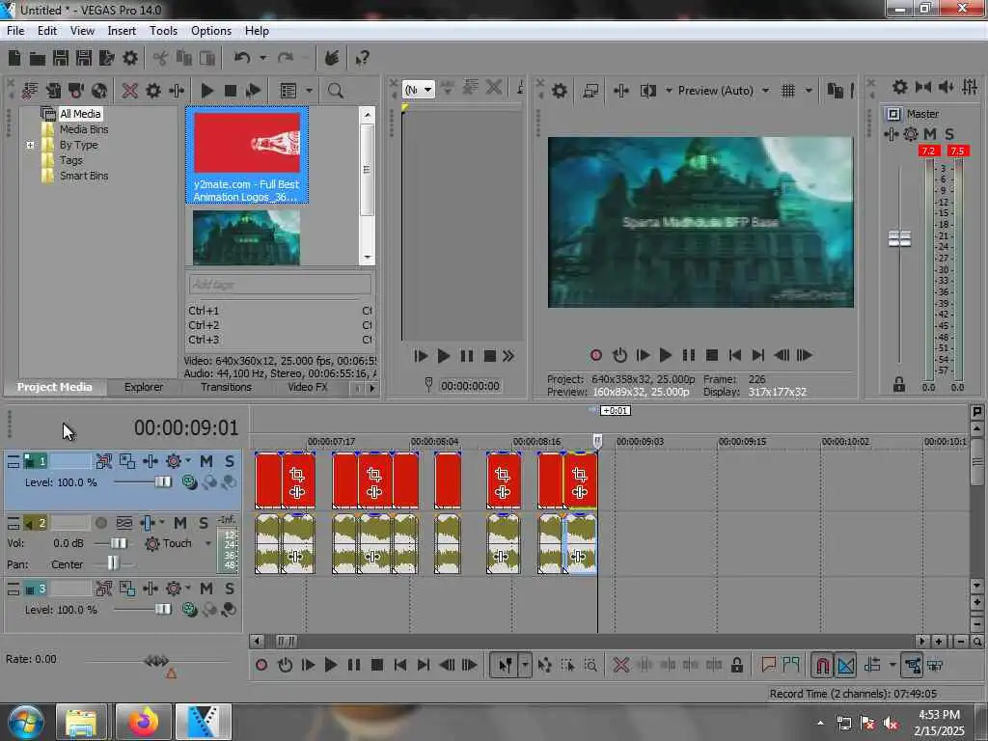Open the Options menu

(211, 31)
